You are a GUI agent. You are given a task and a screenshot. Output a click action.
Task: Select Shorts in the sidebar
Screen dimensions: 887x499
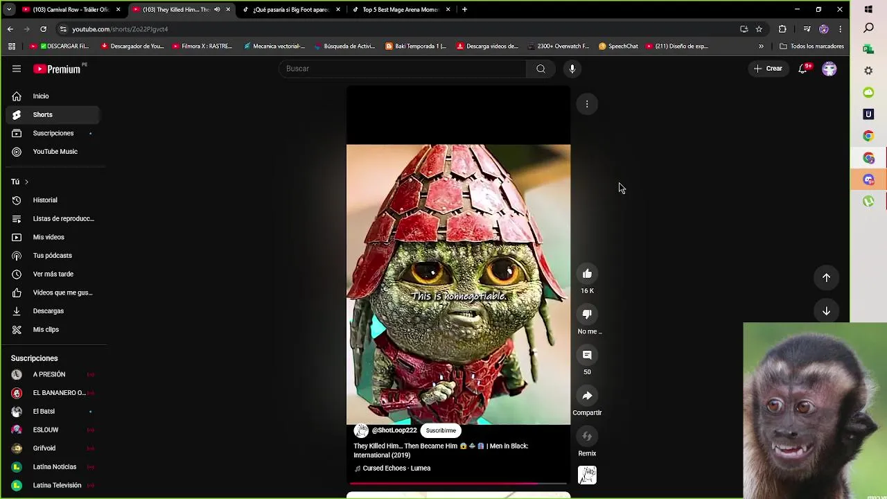click(53, 114)
